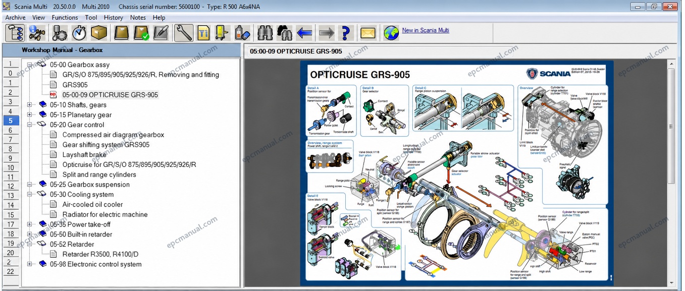Click the binoculars with dark cloud icon
Screen dimensions: 685x291
coord(285,33)
